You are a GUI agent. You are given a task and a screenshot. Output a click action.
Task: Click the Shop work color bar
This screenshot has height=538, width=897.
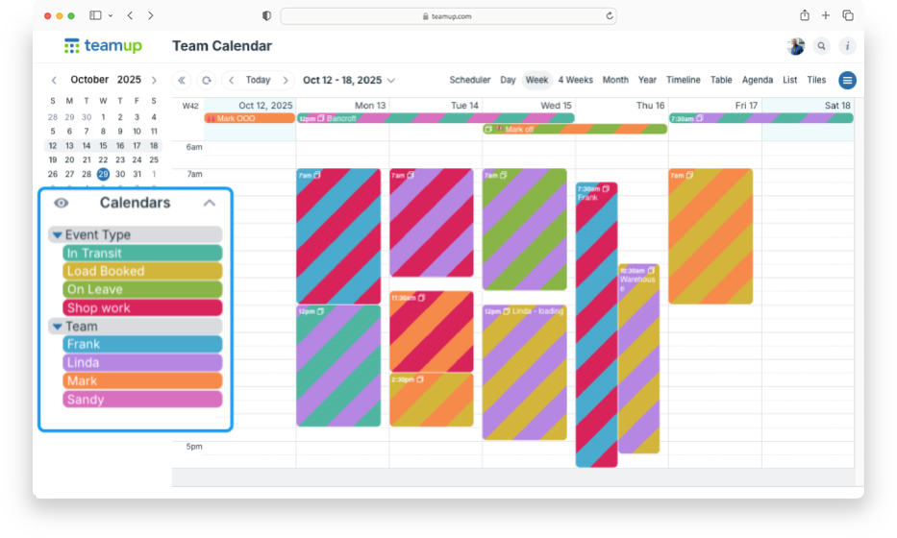[x=142, y=307]
